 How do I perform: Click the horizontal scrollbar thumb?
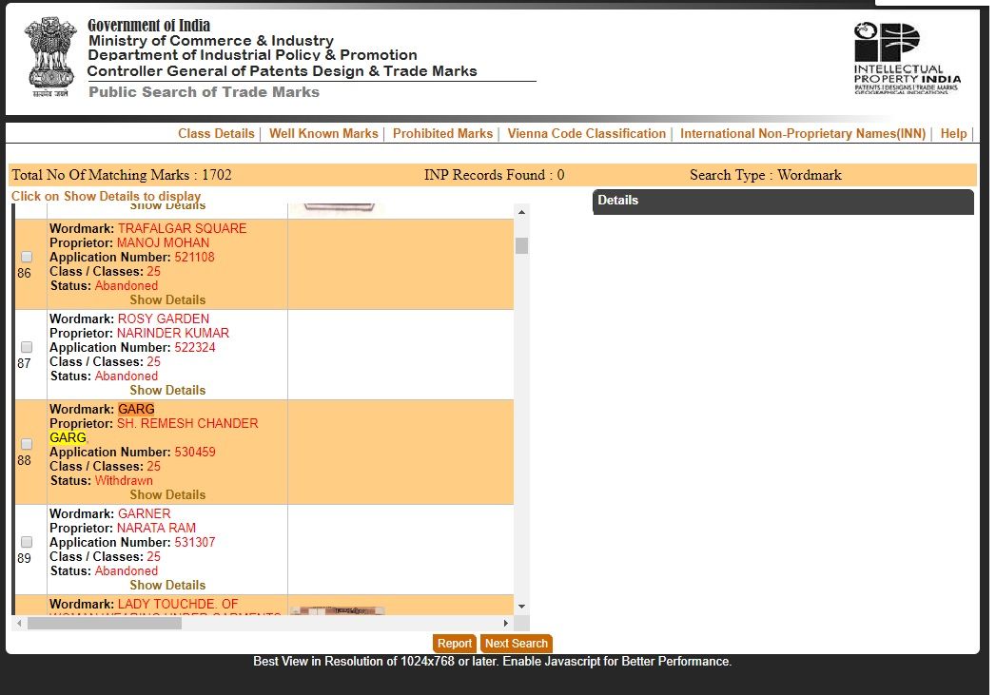pyautogui.click(x=105, y=624)
